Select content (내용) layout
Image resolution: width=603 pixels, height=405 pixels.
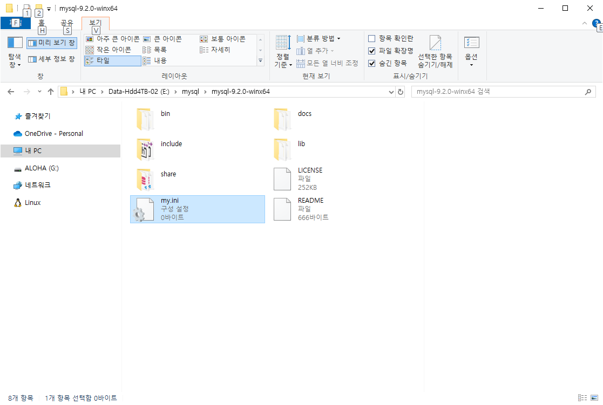point(154,61)
